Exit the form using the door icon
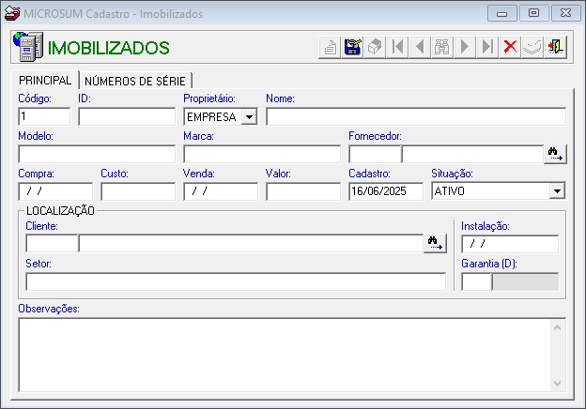Screen dimensions: 586x409 pos(556,48)
